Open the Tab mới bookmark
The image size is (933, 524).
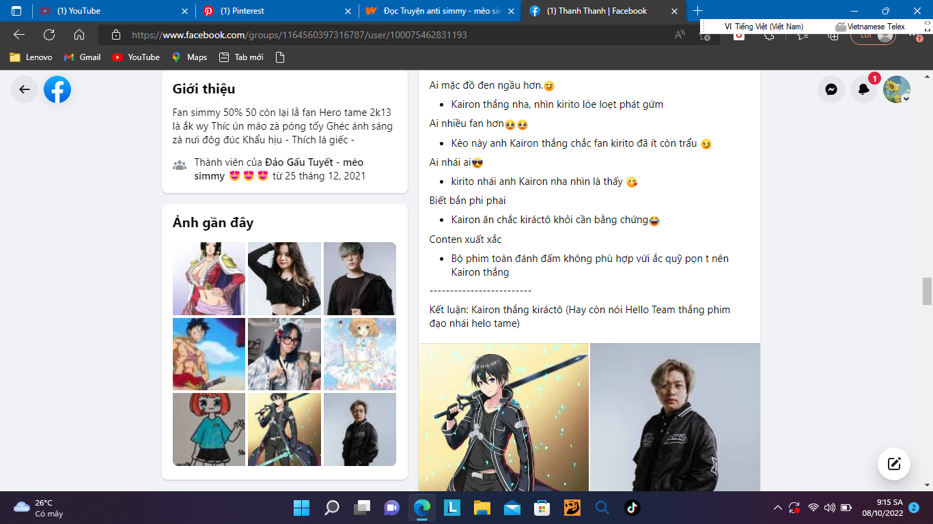pos(241,57)
